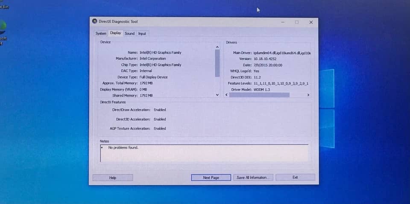Click driver version '10.18.10.4252'

[265, 59]
